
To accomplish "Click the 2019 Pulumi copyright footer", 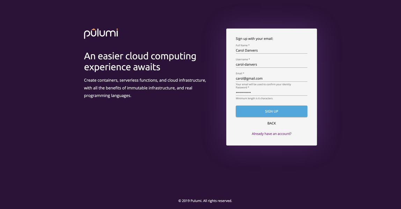I will coord(205,201).
